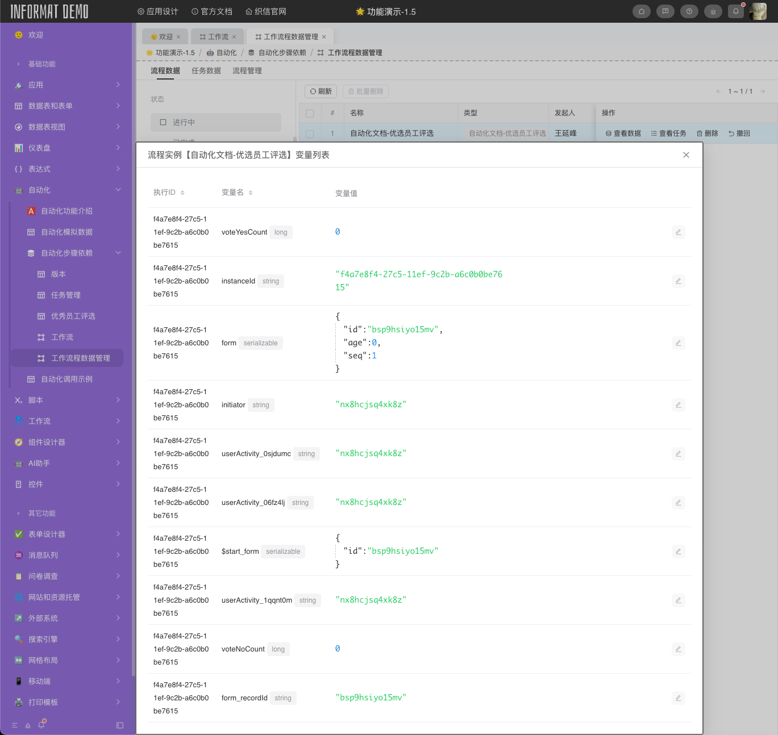The width and height of the screenshot is (778, 735).
Task: Check the 进行中 status filter
Action: coord(163,122)
